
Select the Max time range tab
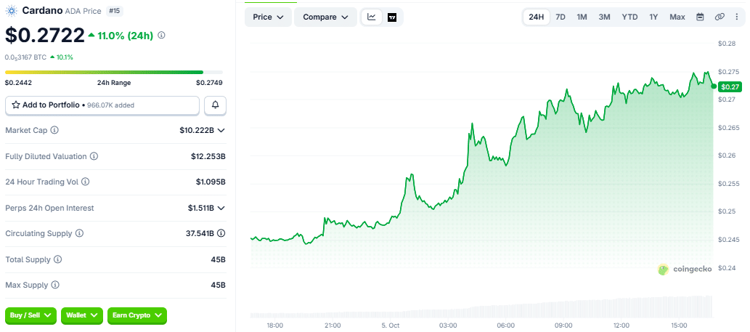pyautogui.click(x=677, y=17)
